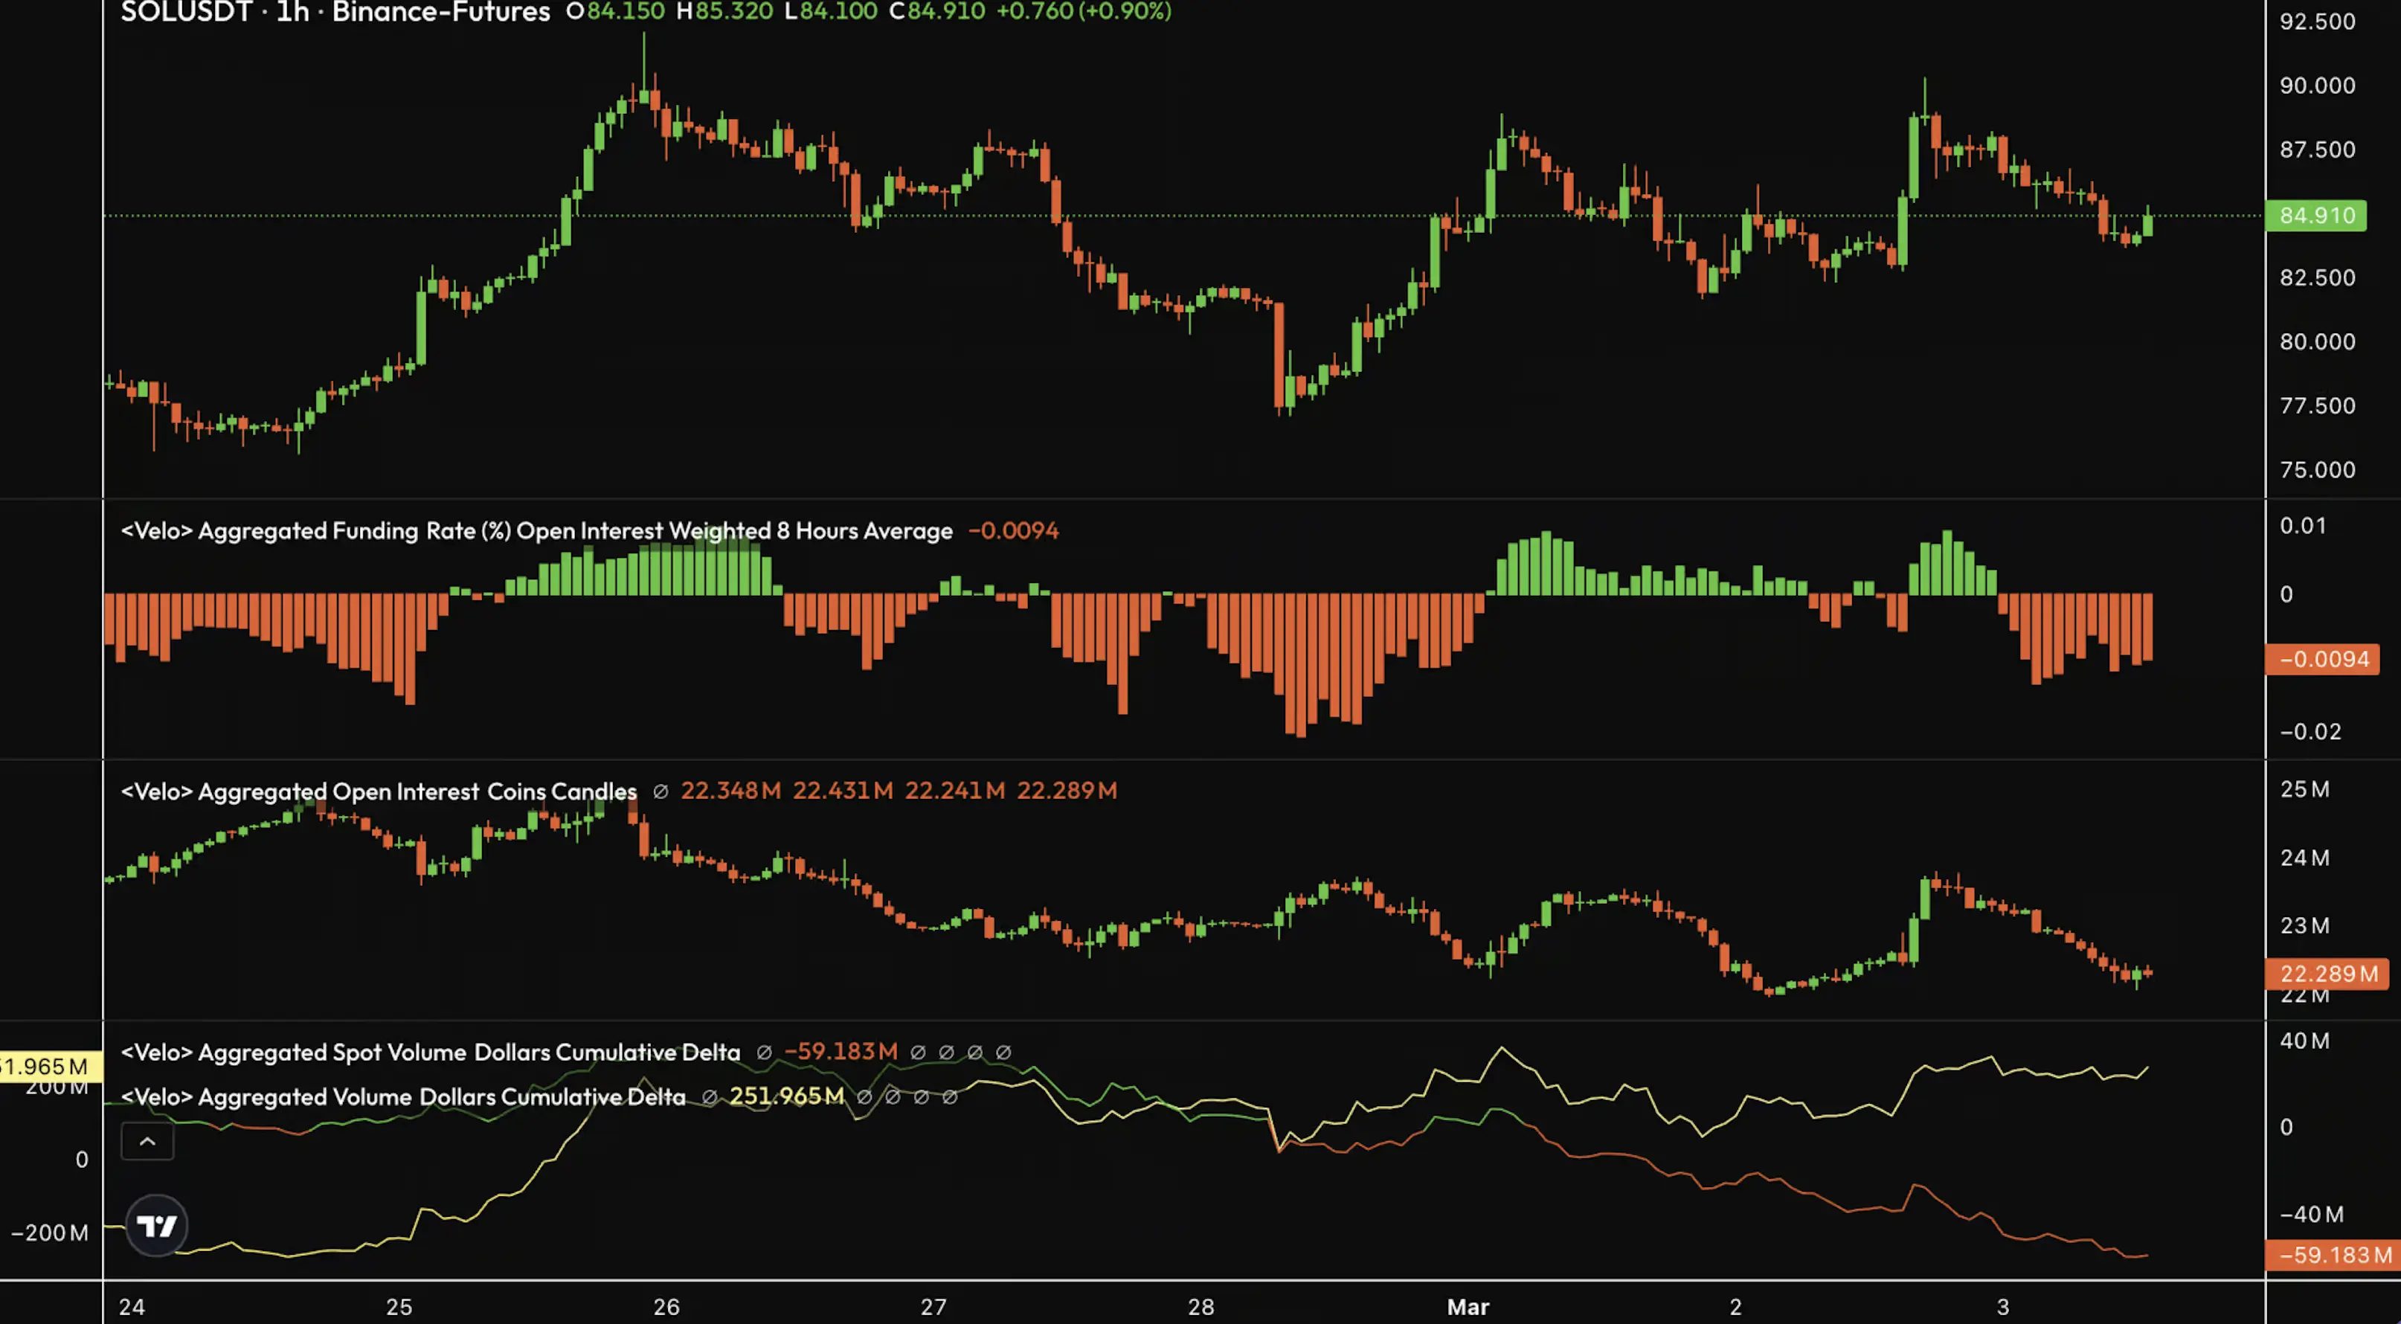The width and height of the screenshot is (2401, 1324).
Task: Click the 26 date label on time axis
Action: click(666, 1306)
